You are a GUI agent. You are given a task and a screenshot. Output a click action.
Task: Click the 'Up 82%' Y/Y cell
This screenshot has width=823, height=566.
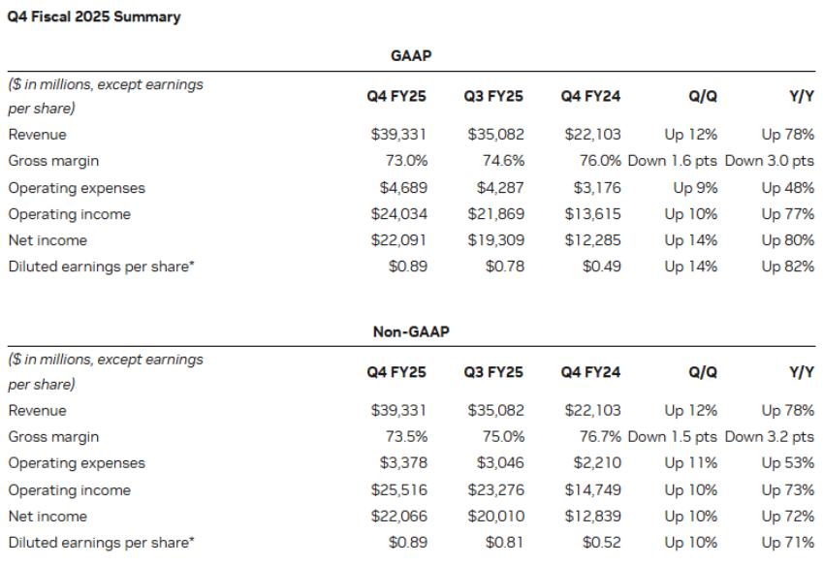[788, 267]
